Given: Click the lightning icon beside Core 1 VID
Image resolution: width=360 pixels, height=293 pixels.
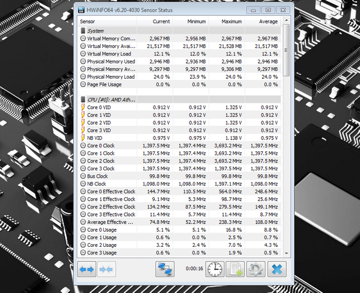Looking at the screenshot, I should [x=83, y=115].
